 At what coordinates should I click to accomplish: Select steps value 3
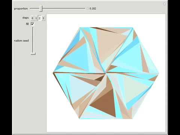click(x=43, y=18)
